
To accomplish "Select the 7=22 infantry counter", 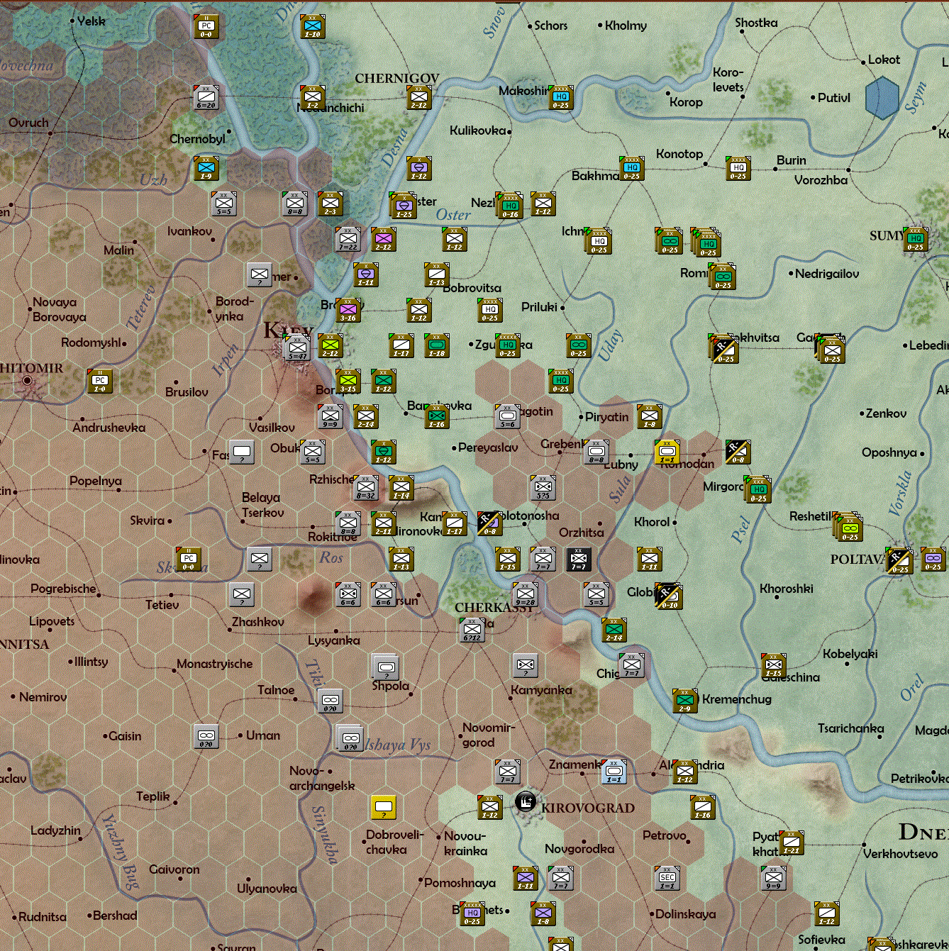I will 348,239.
